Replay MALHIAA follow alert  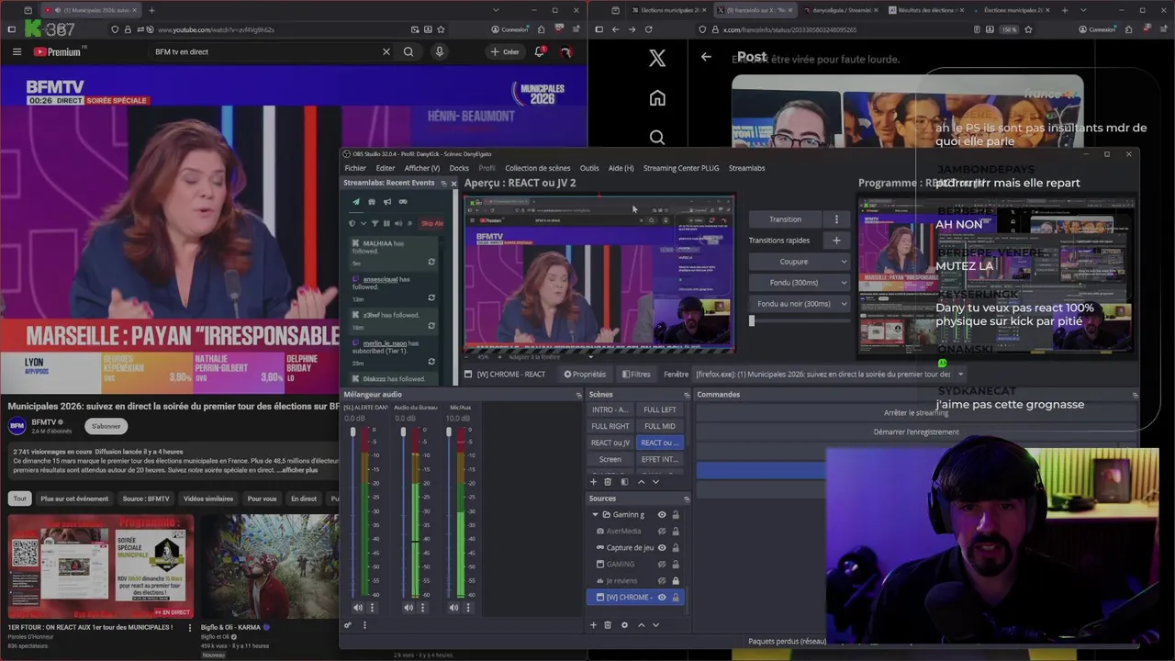click(431, 262)
